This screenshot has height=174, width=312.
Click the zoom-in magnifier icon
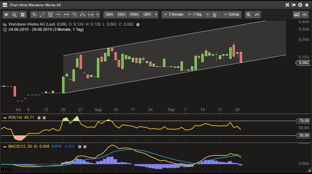[x=249, y=15]
